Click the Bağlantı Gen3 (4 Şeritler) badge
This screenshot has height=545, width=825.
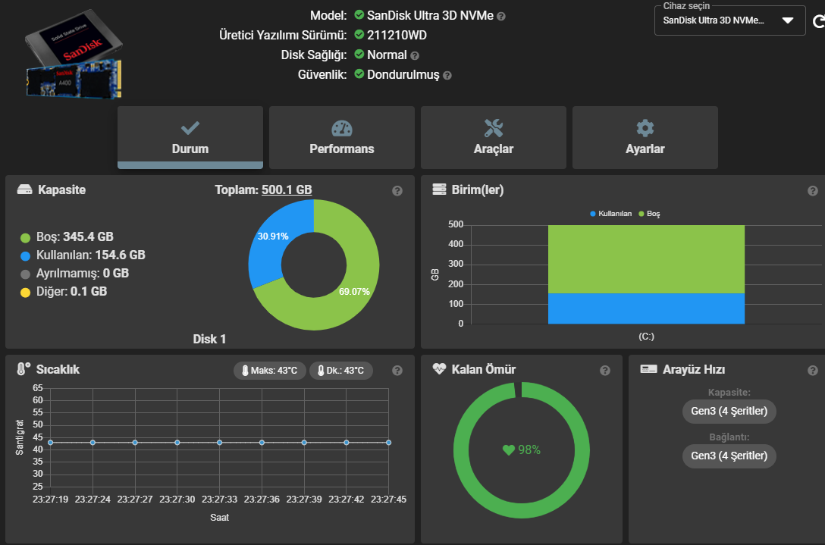[729, 456]
